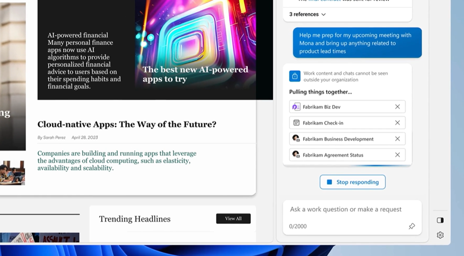The height and width of the screenshot is (256, 464).
Task: Click the lock privacy icon
Action: (x=295, y=76)
